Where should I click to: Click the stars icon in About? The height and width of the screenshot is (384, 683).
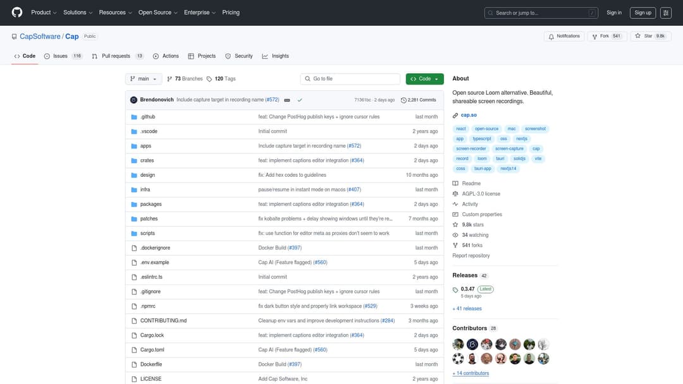pos(455,225)
